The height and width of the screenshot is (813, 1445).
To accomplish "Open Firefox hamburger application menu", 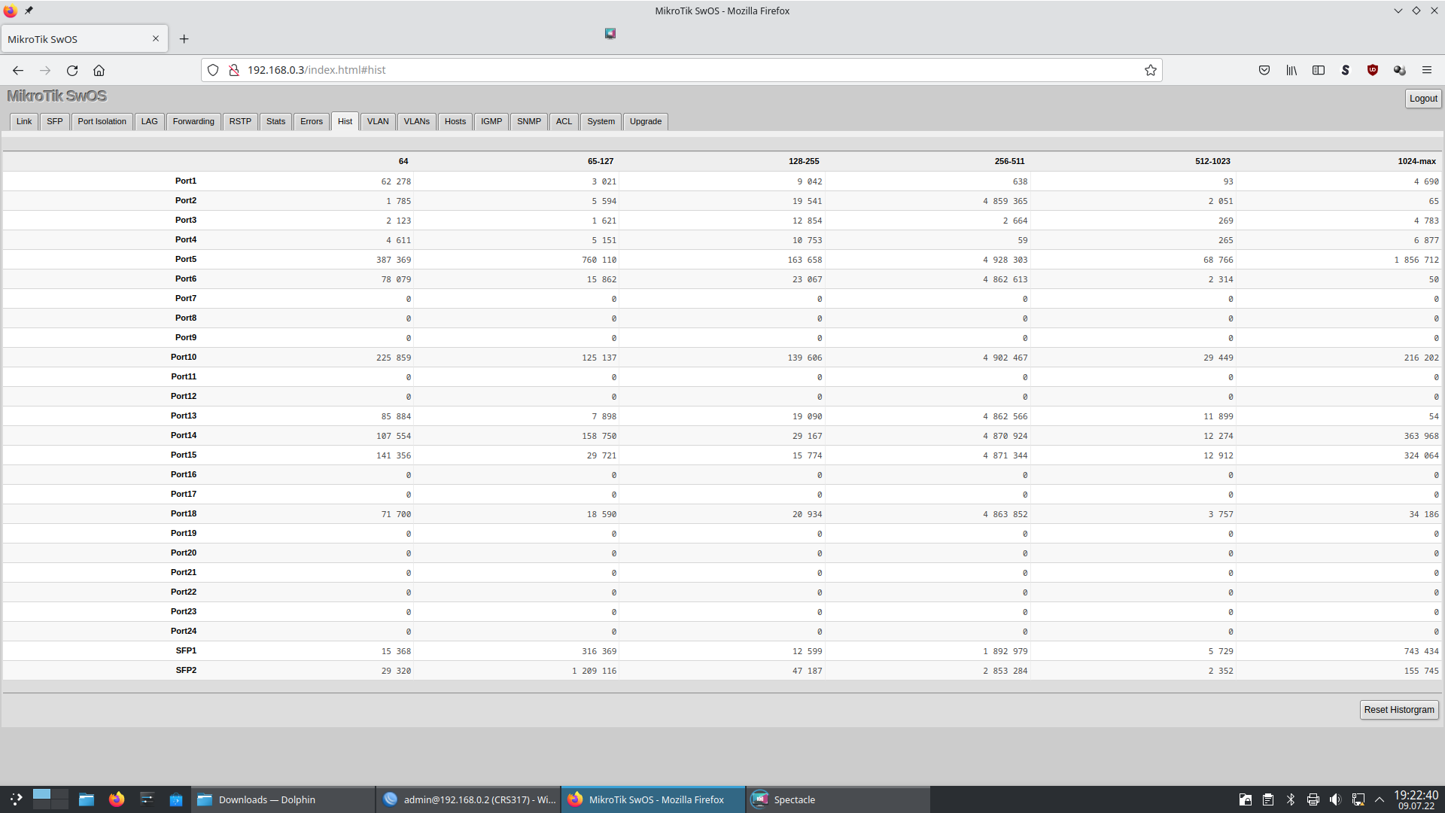I will pyautogui.click(x=1427, y=70).
